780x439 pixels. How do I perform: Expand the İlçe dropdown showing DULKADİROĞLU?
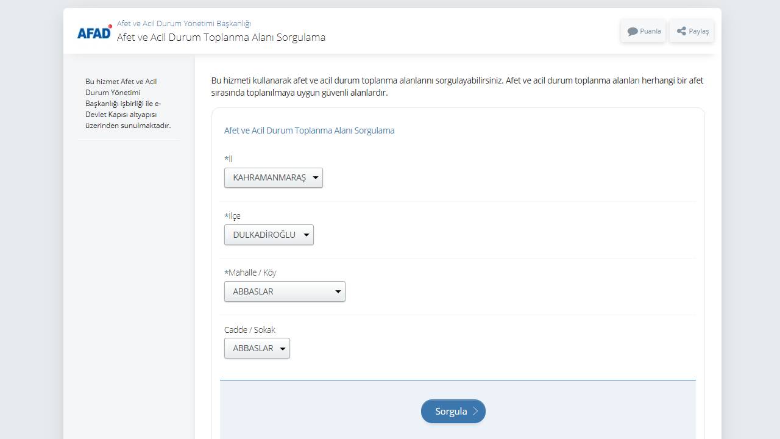(269, 235)
